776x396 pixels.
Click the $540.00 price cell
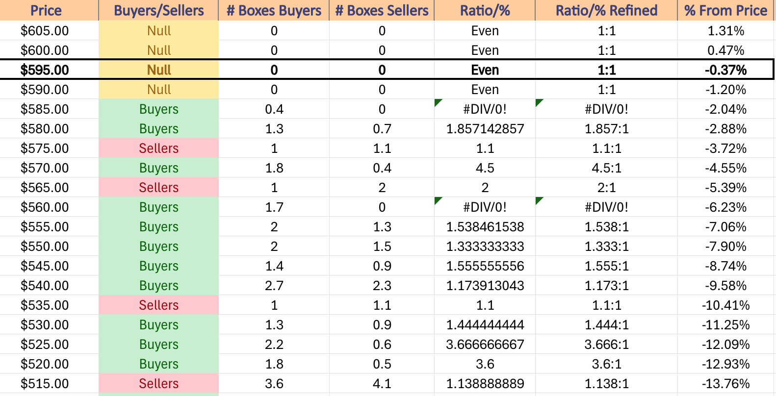coord(49,285)
